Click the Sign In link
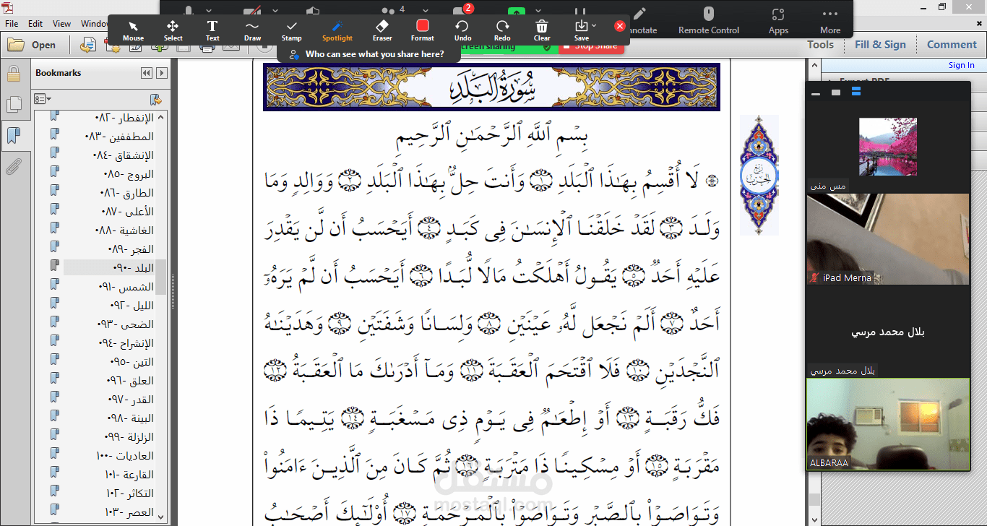This screenshot has height=526, width=987. pyautogui.click(x=961, y=65)
